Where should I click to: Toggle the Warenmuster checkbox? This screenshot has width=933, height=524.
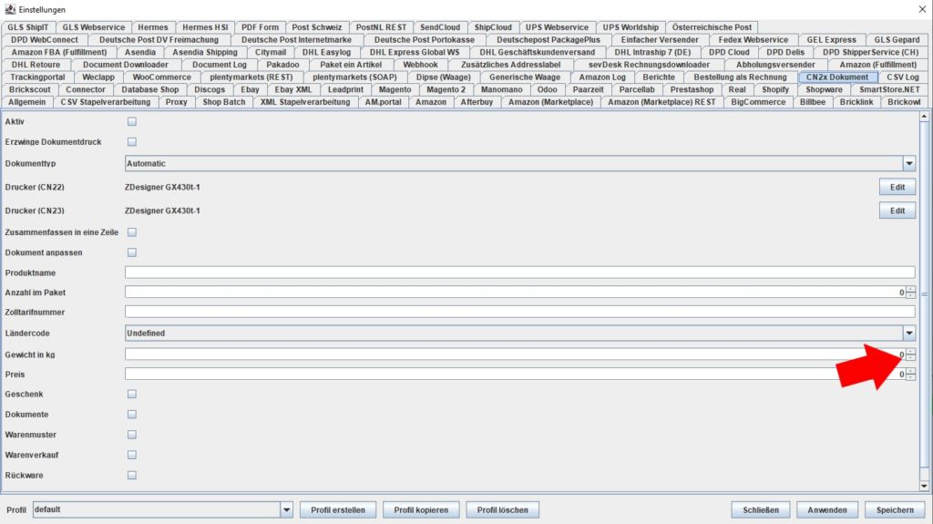click(132, 435)
